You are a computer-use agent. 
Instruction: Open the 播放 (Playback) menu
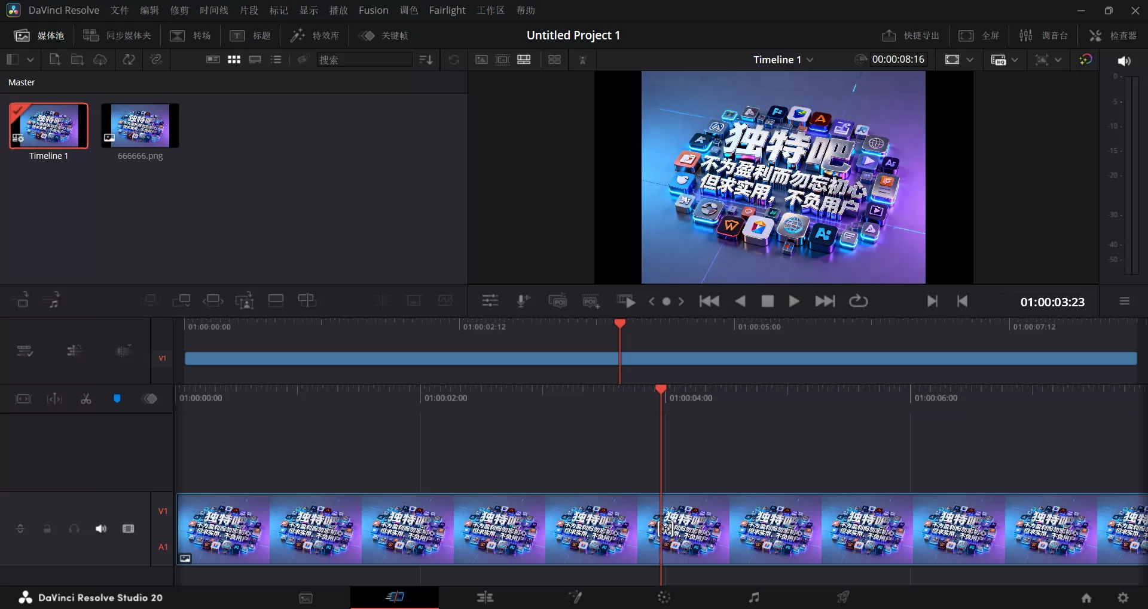[x=338, y=10]
